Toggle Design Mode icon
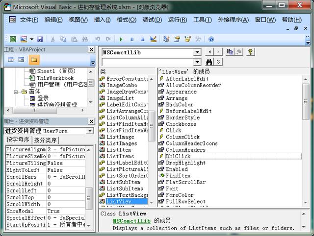 click(154, 39)
